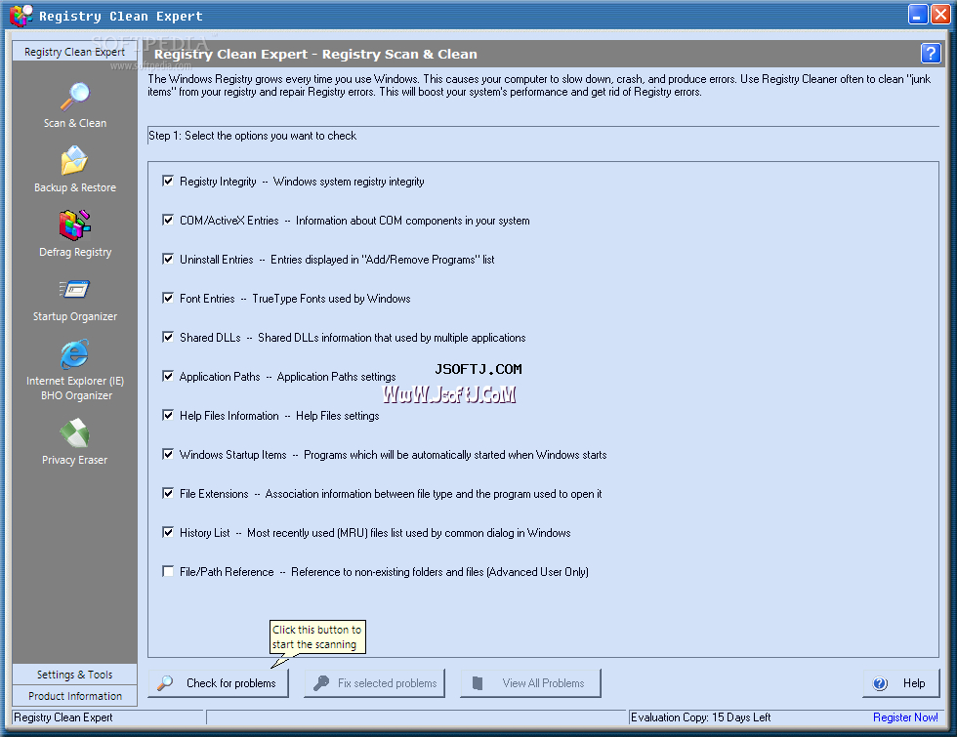
Task: Click the Privacy Eraser sidebar label
Action: coord(74,460)
